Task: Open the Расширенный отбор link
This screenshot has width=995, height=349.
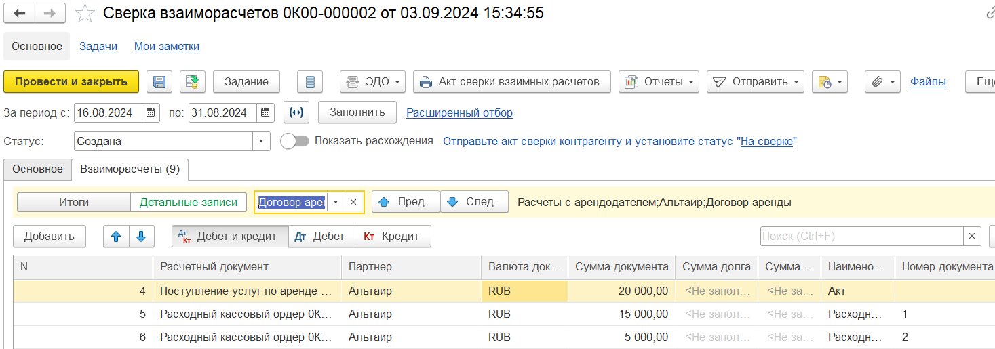Action: (459, 112)
